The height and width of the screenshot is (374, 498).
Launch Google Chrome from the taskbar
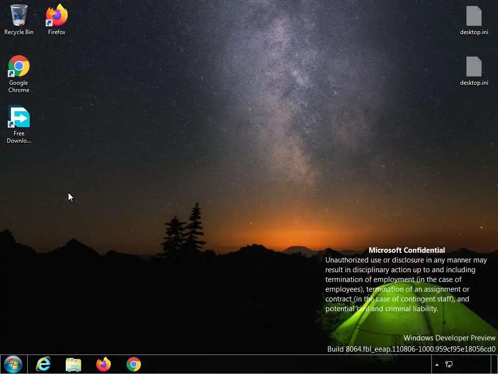134,364
